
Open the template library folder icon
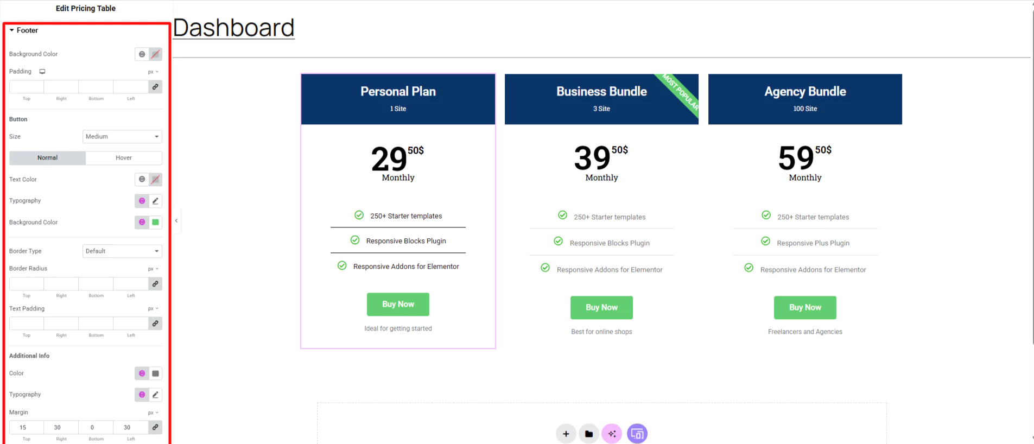[x=589, y=434]
